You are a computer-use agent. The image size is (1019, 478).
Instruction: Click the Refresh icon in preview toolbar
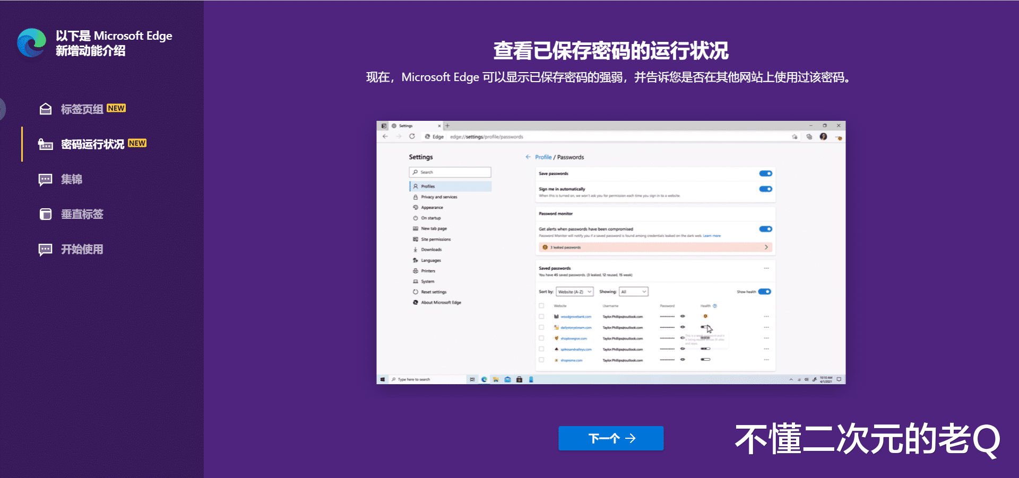point(412,137)
